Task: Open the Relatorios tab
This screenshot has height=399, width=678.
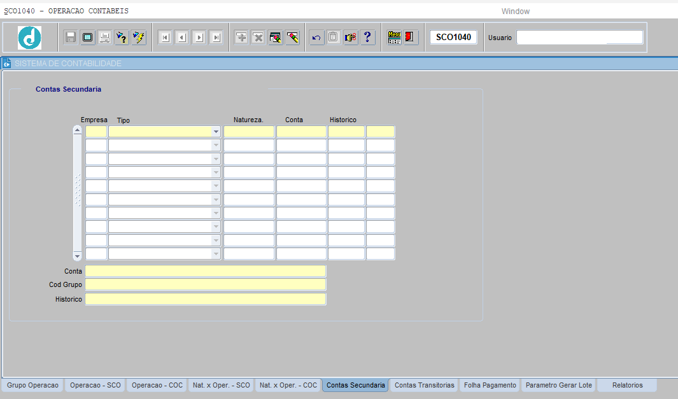Action: [627, 385]
